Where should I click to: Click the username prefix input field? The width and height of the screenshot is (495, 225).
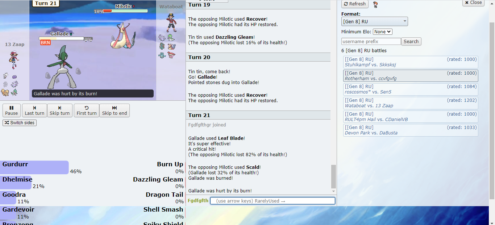point(371,42)
